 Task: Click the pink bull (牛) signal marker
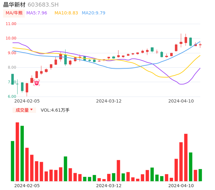pyautogui.click(x=37, y=83)
